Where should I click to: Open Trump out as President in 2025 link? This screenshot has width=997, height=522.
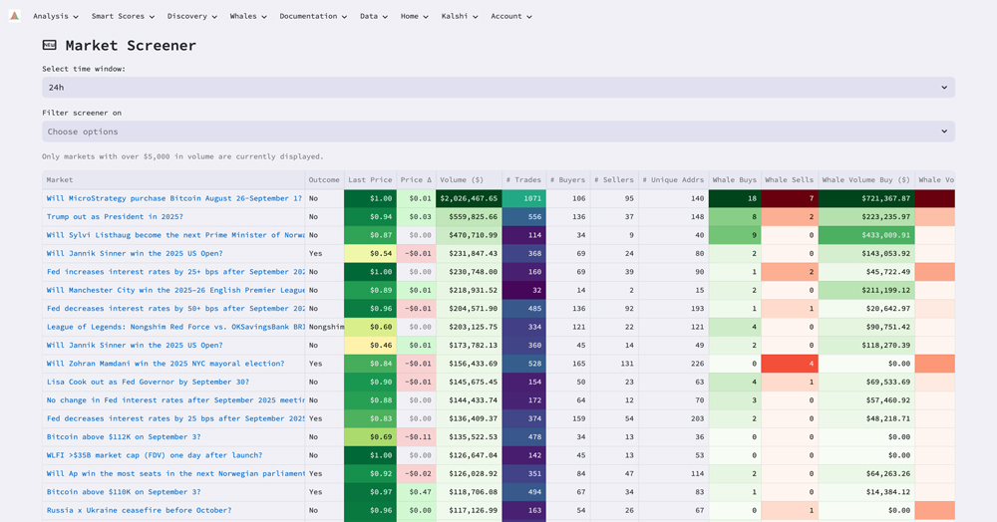(113, 216)
